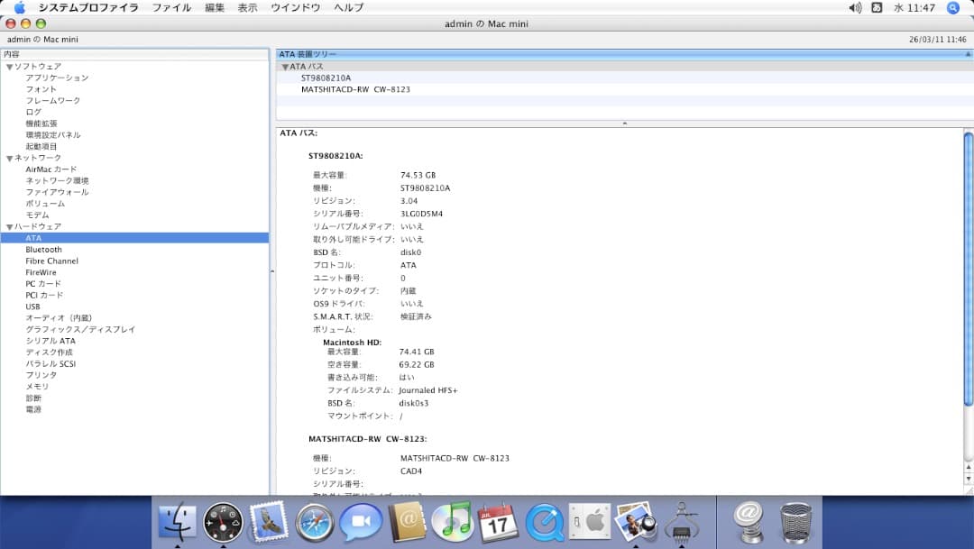The width and height of the screenshot is (974, 549).
Task: Open Dashboard from the Dock
Action: point(223,522)
